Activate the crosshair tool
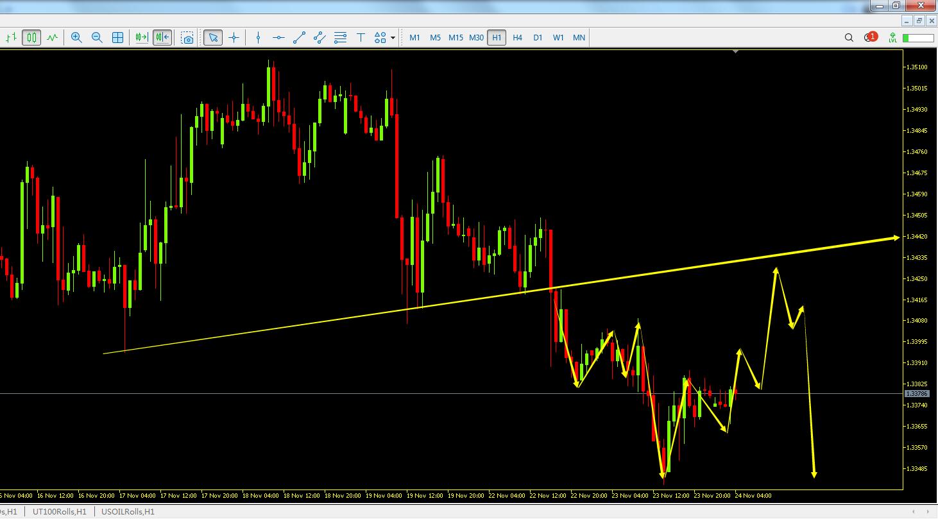This screenshot has width=938, height=519. pyautogui.click(x=234, y=38)
